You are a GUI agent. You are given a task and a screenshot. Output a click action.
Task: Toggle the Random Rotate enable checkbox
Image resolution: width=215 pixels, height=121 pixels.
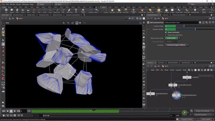pyautogui.click(x=148, y=29)
